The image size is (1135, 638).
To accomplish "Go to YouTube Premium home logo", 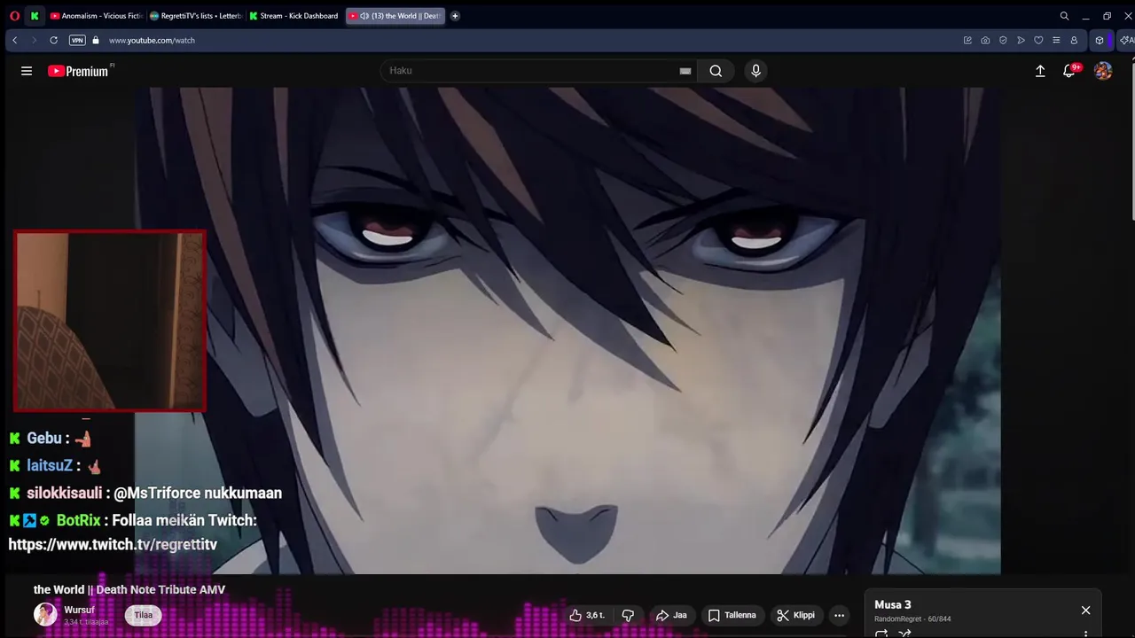I will point(79,71).
